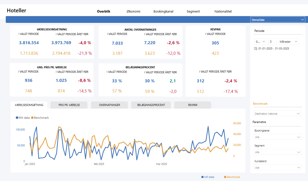This screenshot has height=181, width=308.
Task: Click the orange Benchmark legend square below chart
Action: click(225, 177)
